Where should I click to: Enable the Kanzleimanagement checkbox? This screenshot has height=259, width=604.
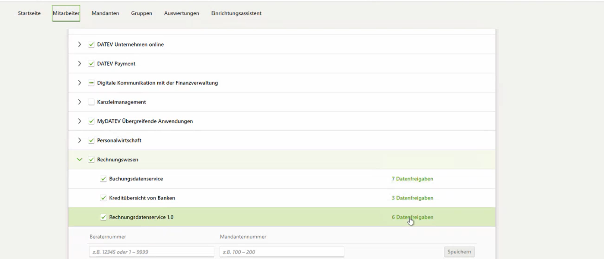pos(91,102)
